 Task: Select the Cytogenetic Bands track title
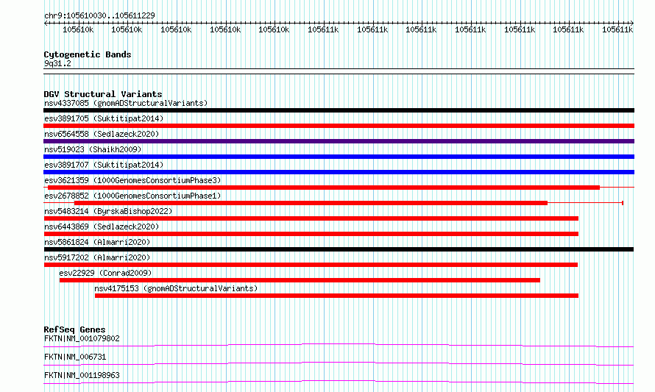[x=88, y=54]
